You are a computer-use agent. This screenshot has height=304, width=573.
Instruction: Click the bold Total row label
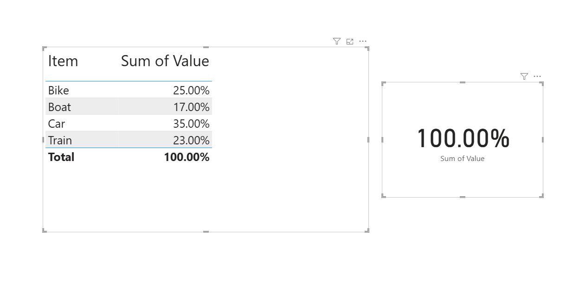tap(61, 157)
